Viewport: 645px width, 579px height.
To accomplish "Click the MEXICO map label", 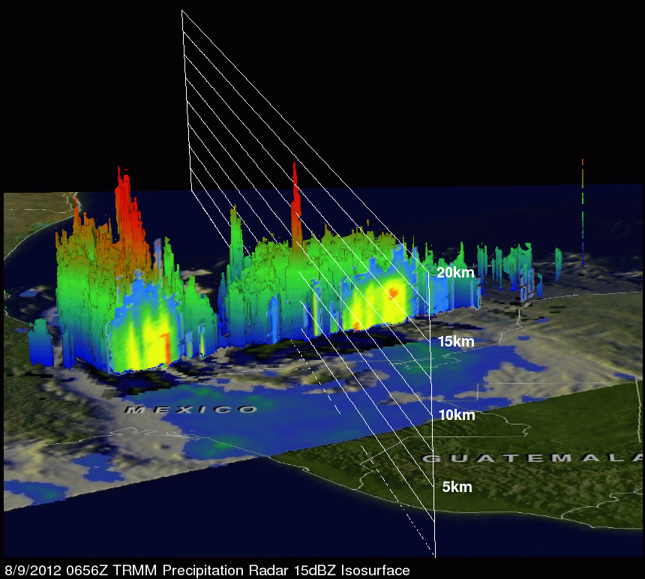I will coord(191,409).
